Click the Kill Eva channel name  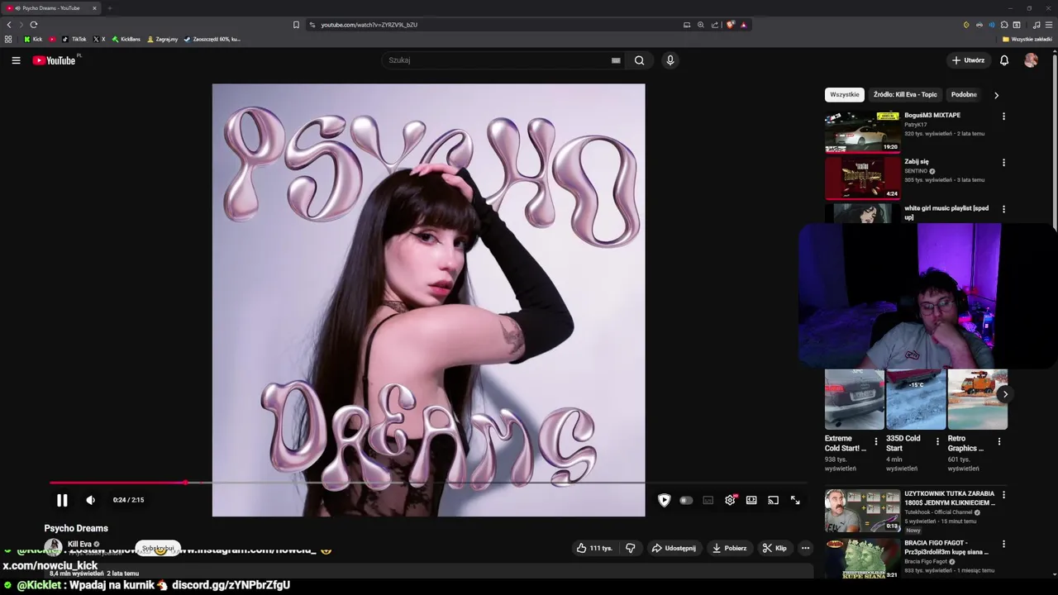pos(79,544)
